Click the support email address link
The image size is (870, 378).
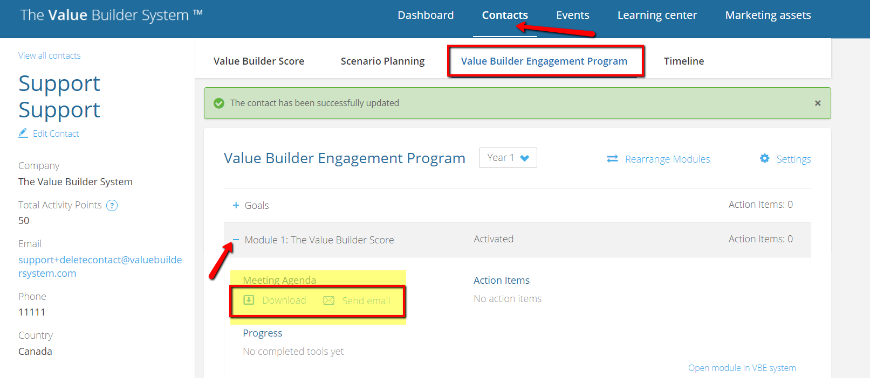100,267
